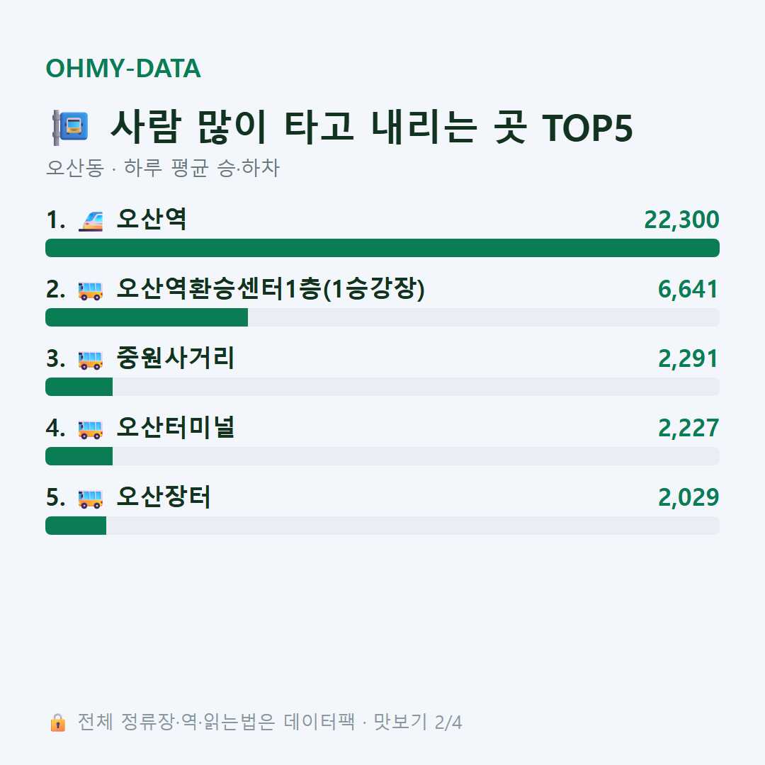Select the OHMY-DATA brand label
Image resolution: width=765 pixels, height=765 pixels.
pyautogui.click(x=123, y=68)
